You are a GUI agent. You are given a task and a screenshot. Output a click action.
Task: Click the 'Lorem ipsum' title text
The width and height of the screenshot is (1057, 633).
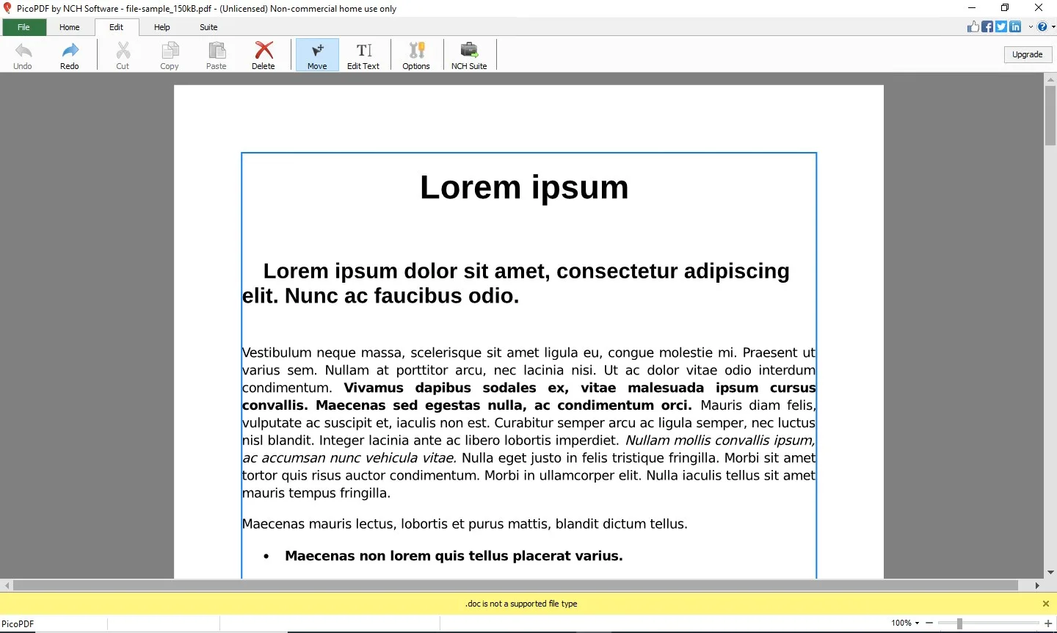[x=524, y=188]
